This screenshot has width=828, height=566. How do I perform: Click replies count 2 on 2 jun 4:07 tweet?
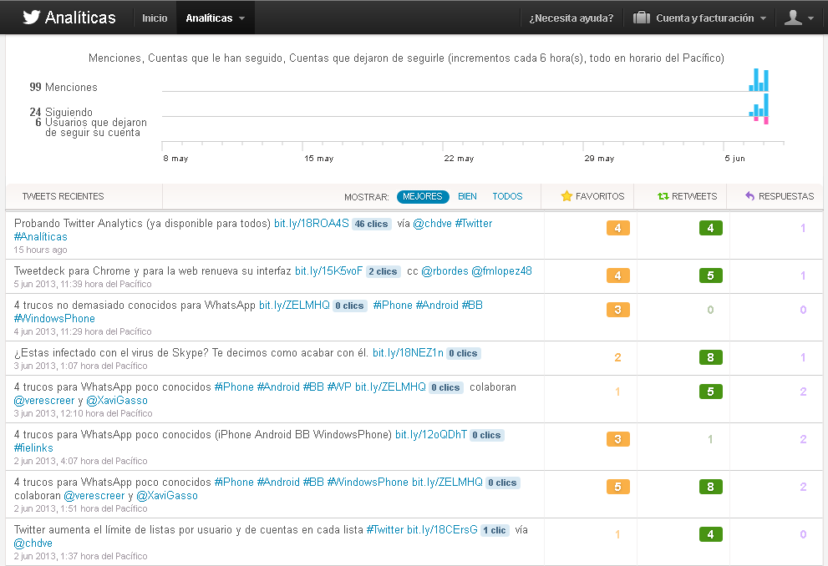click(803, 439)
